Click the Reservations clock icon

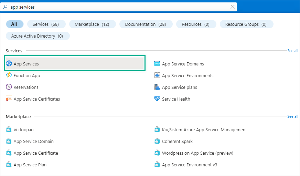tap(9, 87)
